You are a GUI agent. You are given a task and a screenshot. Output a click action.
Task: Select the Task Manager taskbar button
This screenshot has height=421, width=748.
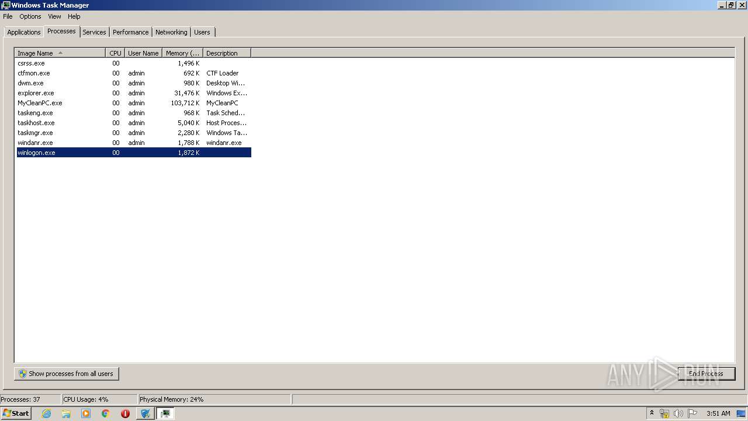coord(165,413)
